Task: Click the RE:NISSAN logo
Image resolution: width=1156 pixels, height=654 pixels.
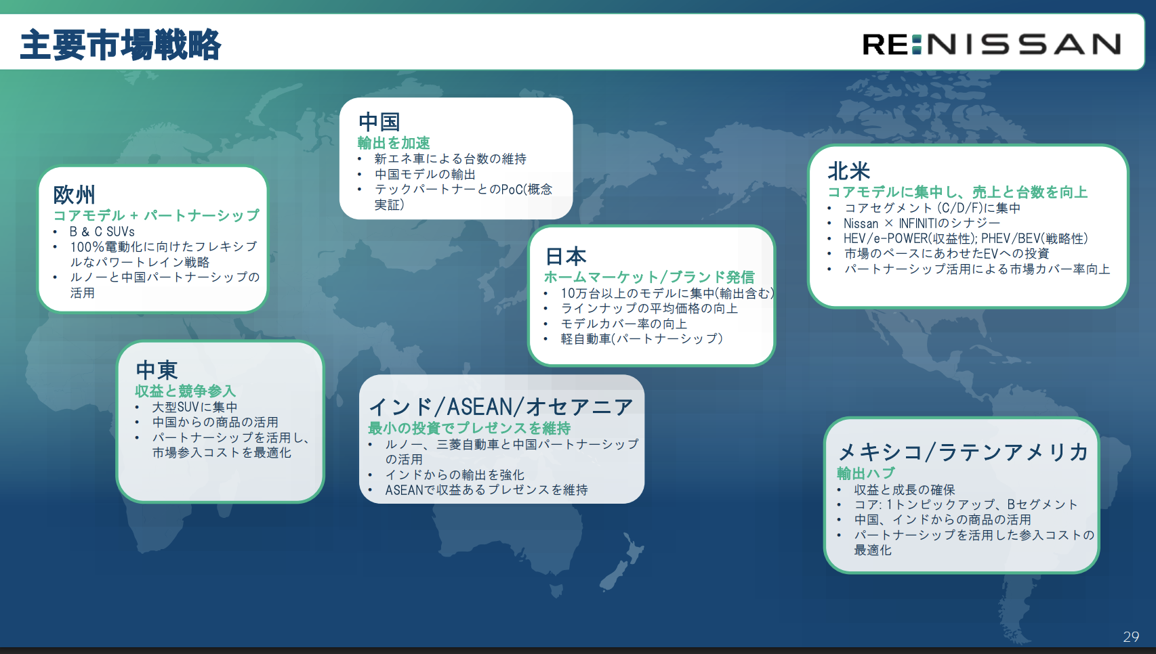Action: tap(991, 45)
